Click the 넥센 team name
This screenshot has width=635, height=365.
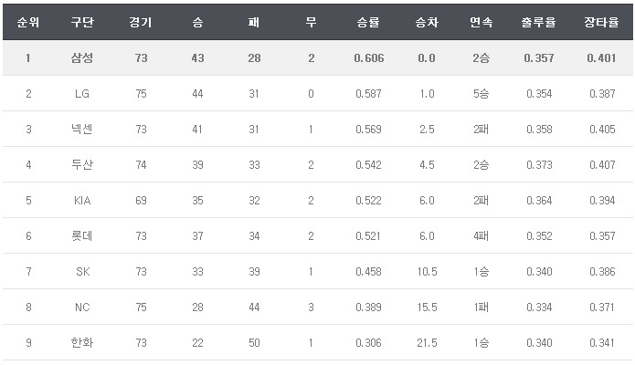(x=82, y=129)
